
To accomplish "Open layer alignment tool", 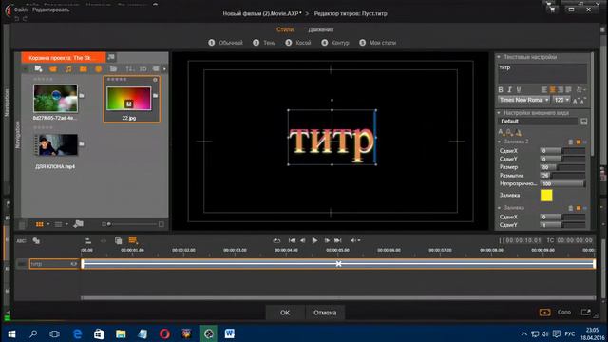I will click(x=87, y=240).
